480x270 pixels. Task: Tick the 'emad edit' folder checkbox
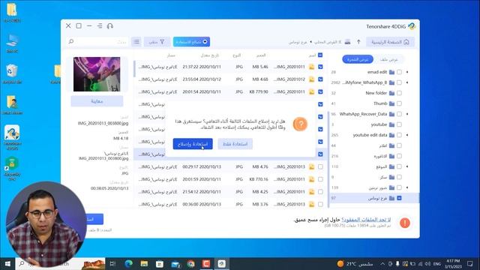click(x=399, y=72)
